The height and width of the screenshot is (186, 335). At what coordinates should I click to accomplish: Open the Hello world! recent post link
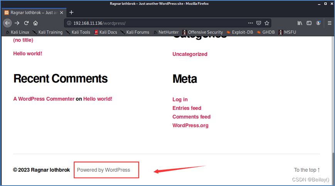(x=28, y=53)
